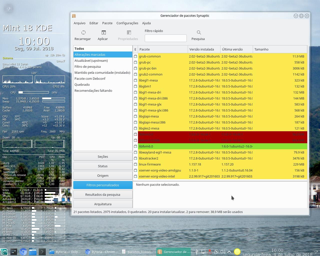The height and width of the screenshot is (256, 320).
Task: Click the Pesquisa magnifier icon
Action: click(198, 32)
